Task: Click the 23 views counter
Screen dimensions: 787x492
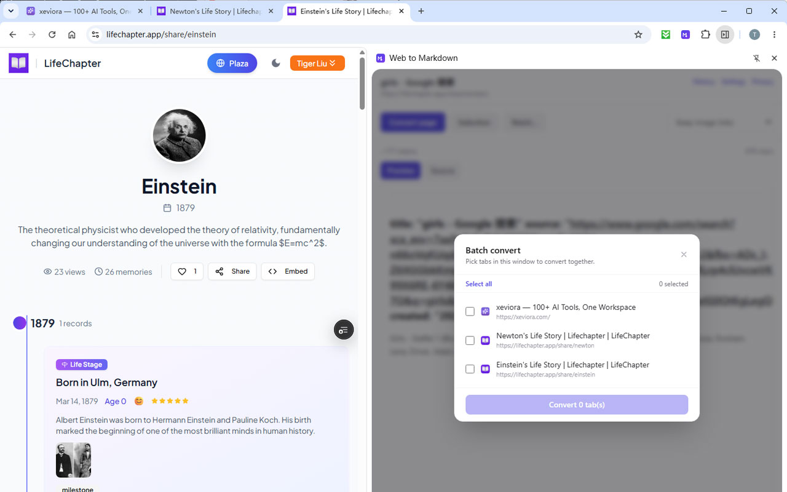Action: tap(65, 272)
